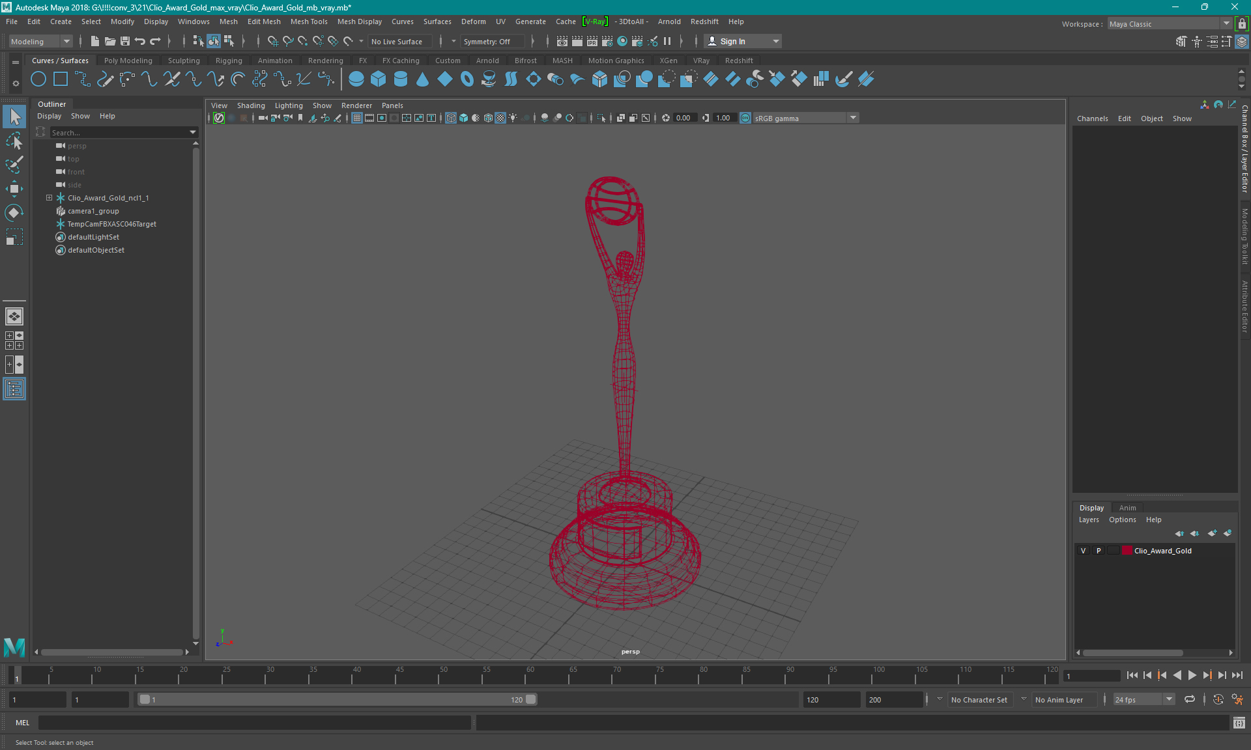1251x750 pixels.
Task: Click the Anim tab in channel panel
Action: tap(1128, 507)
